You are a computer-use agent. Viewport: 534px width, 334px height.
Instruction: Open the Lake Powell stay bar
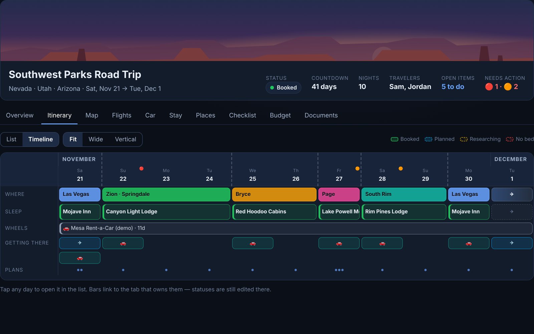tap(339, 212)
